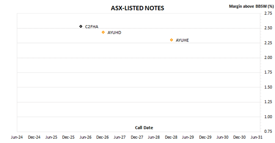275x143 pixels.
Task: Click the Jun-24 x-axis label
Action: pyautogui.click(x=17, y=137)
